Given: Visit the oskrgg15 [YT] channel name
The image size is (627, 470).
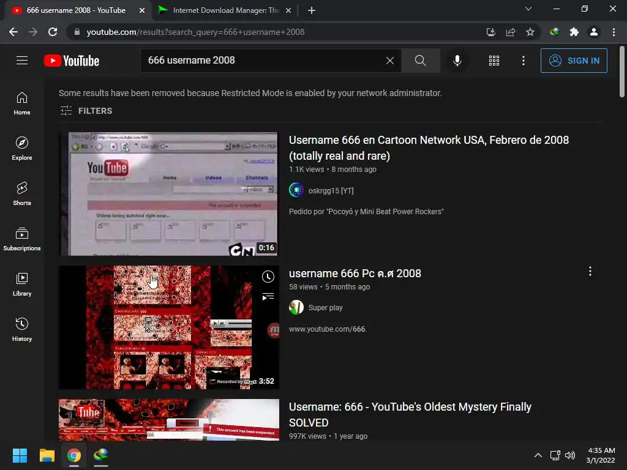Looking at the screenshot, I should click(331, 191).
